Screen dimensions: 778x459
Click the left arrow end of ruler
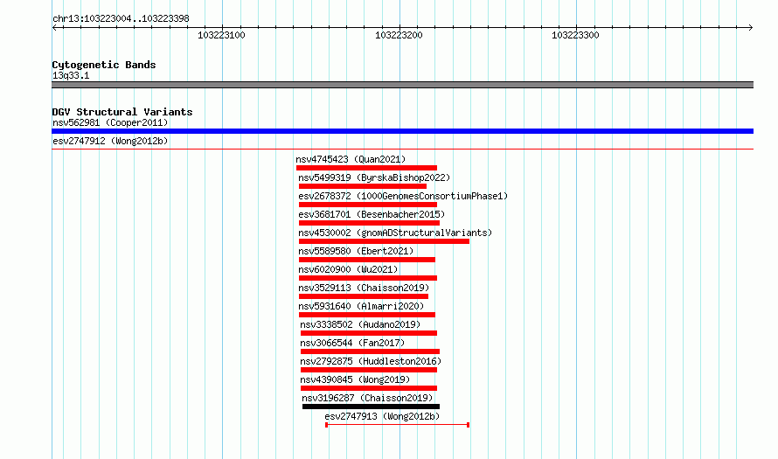tap(54, 28)
